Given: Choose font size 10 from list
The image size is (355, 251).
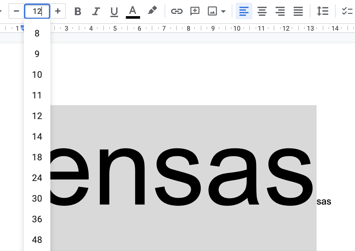Looking at the screenshot, I should [x=37, y=75].
